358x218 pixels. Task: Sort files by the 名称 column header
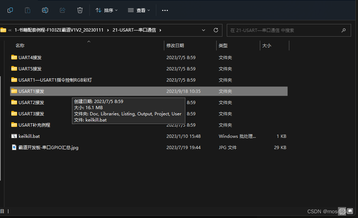coord(20,45)
